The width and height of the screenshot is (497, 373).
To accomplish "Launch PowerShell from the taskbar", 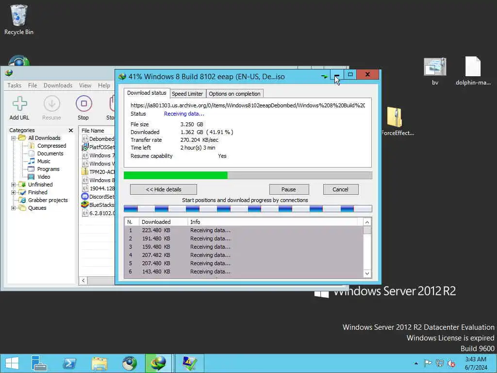I will [x=69, y=363].
